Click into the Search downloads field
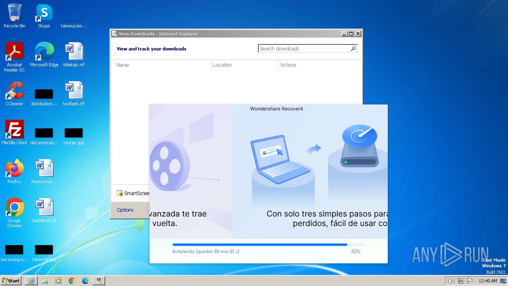 pyautogui.click(x=304, y=48)
